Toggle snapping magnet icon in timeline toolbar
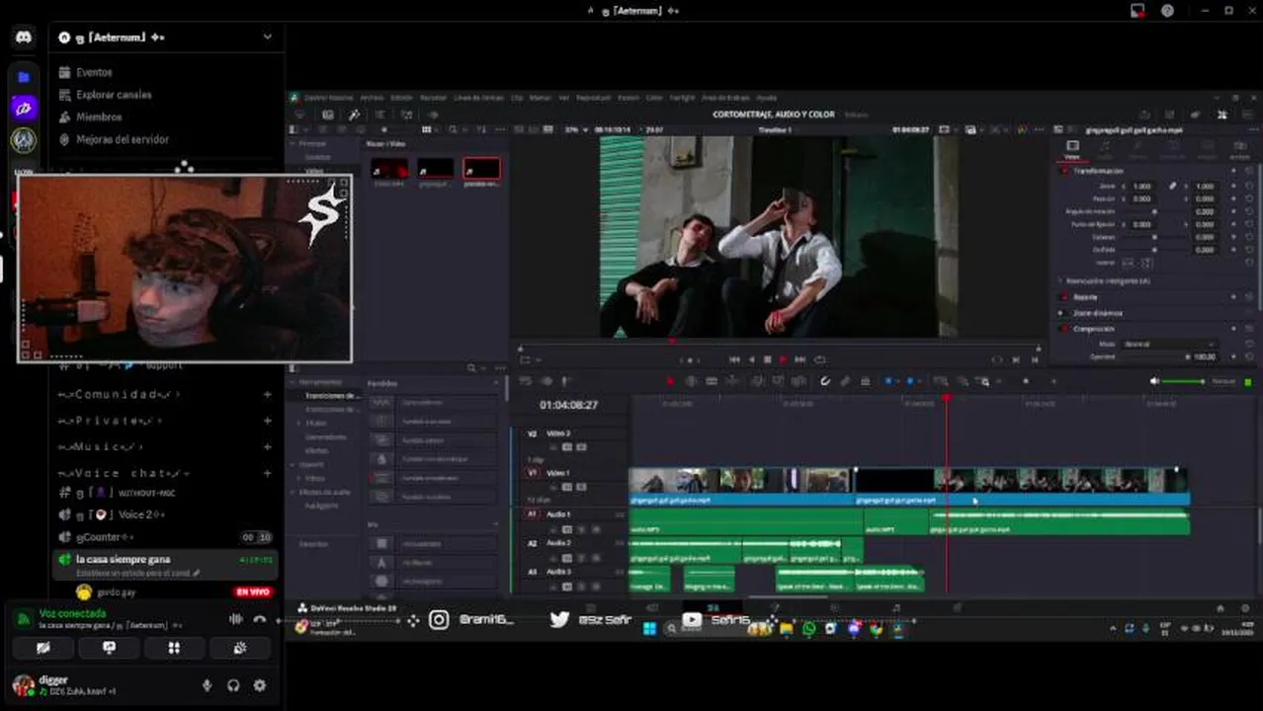1263x711 pixels. click(x=825, y=381)
